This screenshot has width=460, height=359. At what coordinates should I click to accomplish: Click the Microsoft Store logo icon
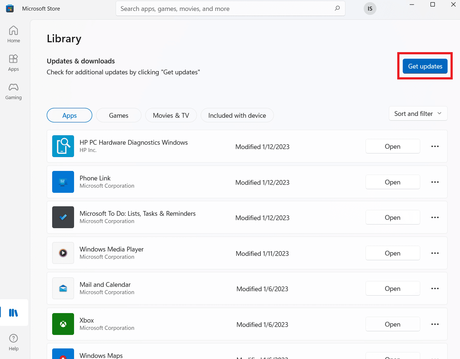click(x=9, y=8)
